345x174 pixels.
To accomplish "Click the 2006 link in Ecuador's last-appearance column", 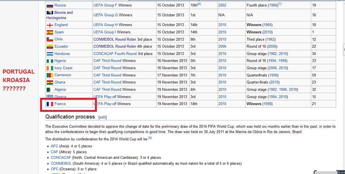I will tap(222, 46).
